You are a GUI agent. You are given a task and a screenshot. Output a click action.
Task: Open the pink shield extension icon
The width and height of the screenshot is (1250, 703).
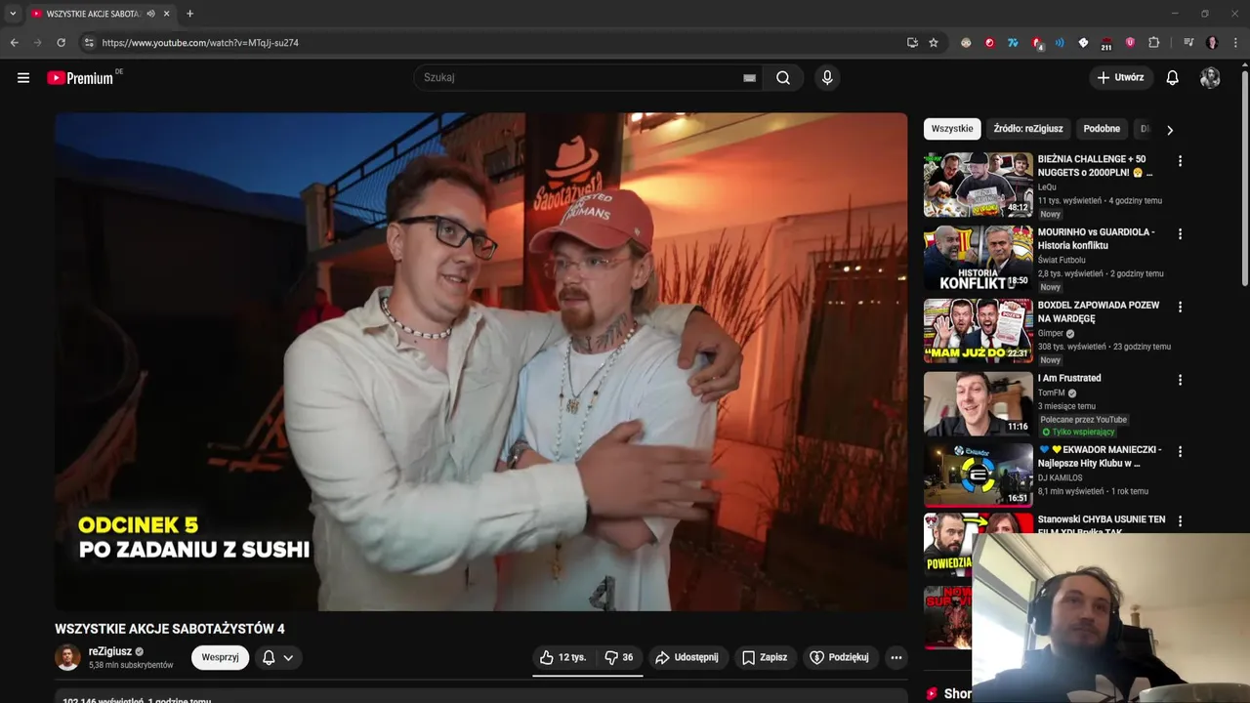coord(1130,43)
